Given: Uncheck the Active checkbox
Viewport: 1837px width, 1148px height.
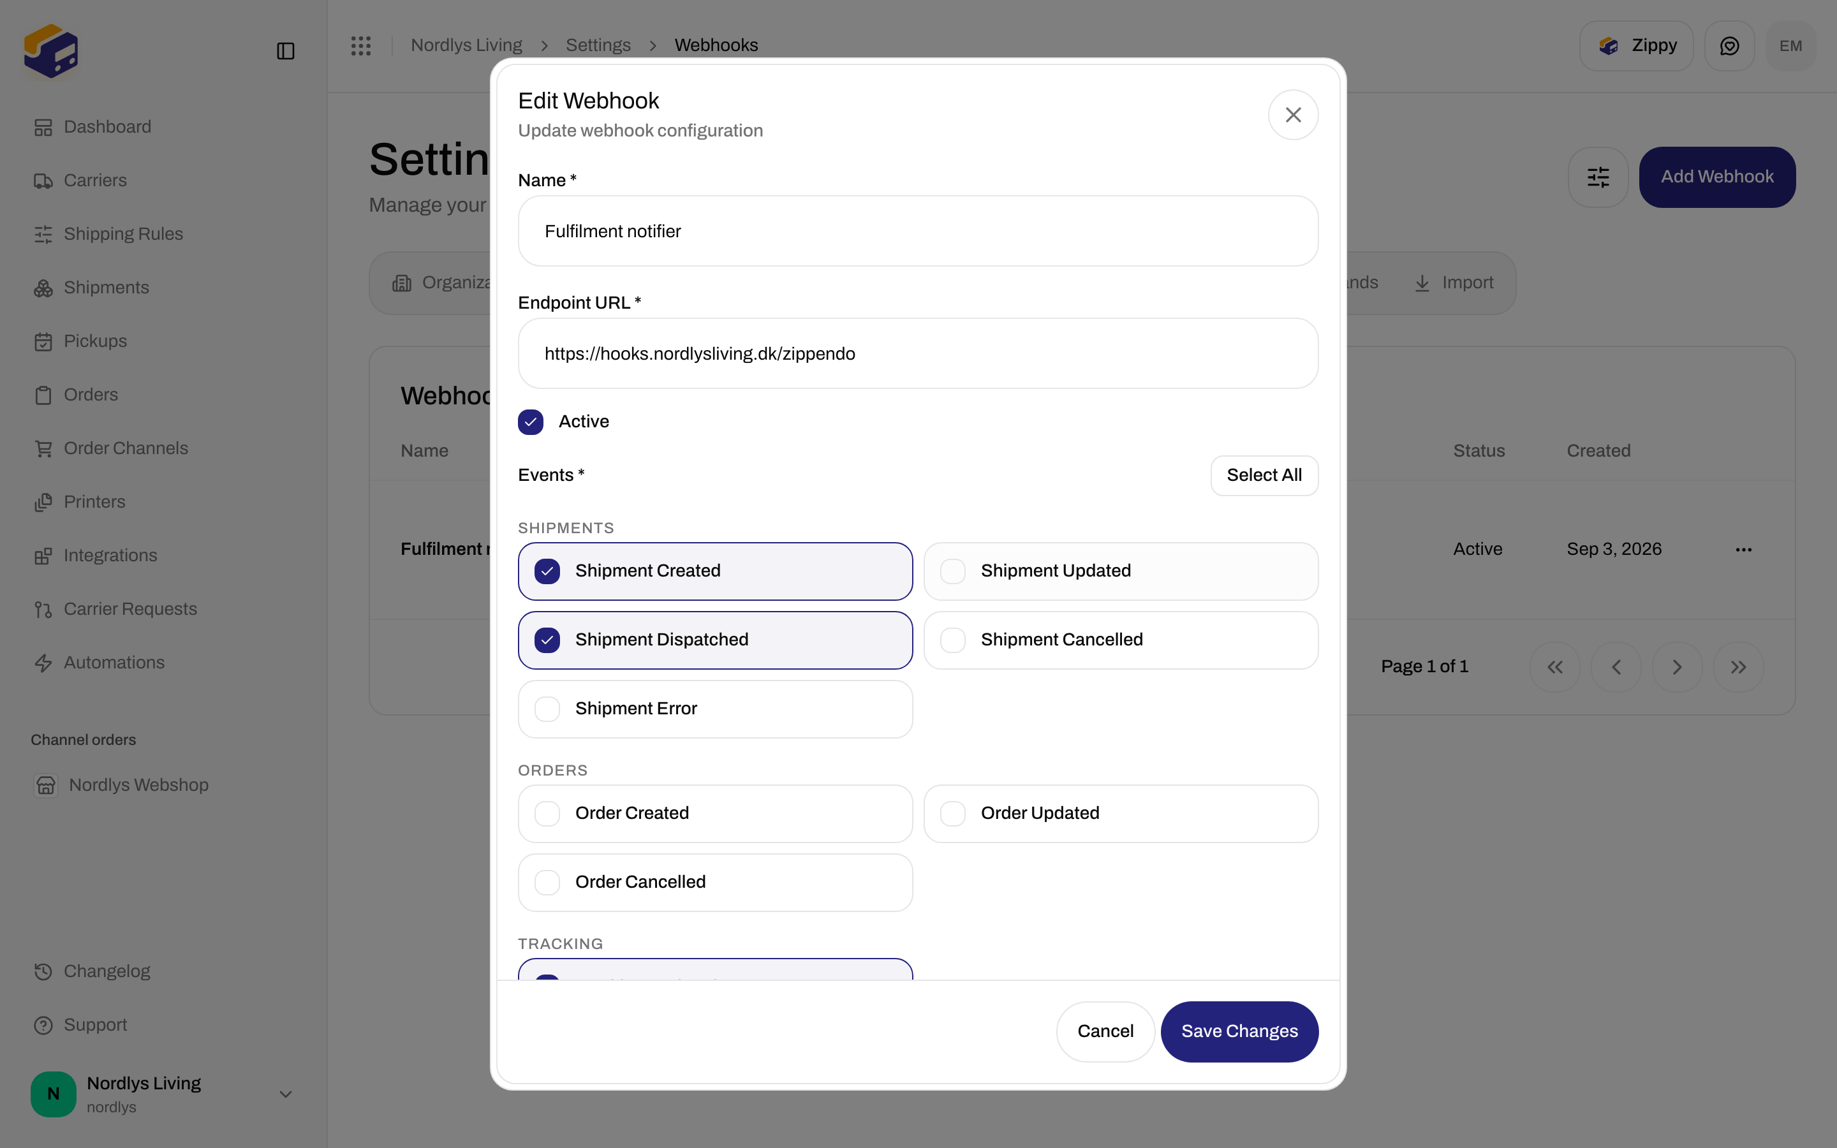Looking at the screenshot, I should coord(531,422).
